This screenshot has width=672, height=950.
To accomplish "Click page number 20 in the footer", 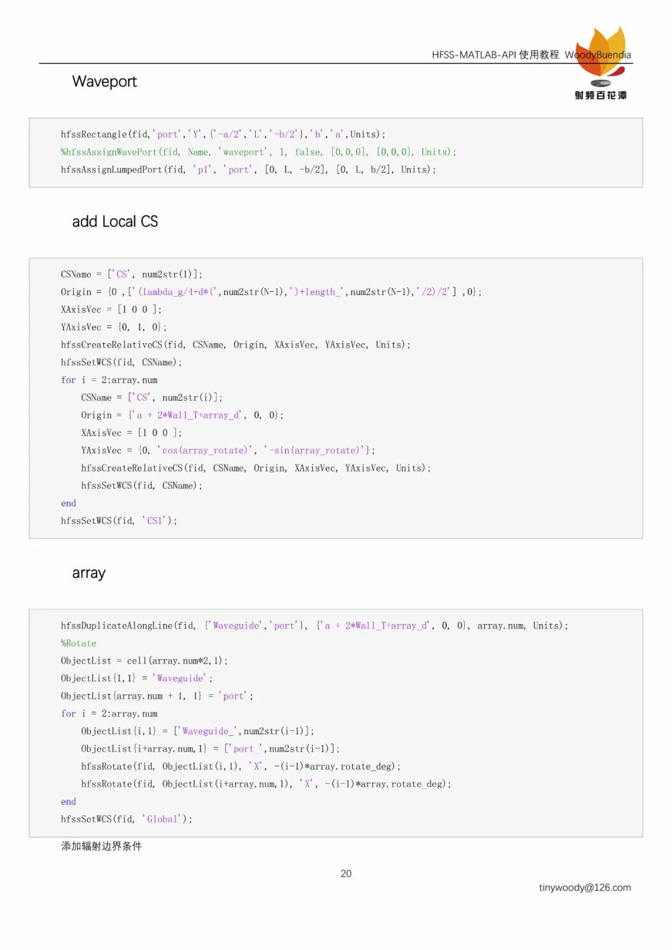I will (x=346, y=873).
